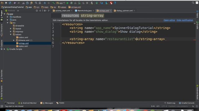This screenshot has width=199, height=111.
Task: Open the Terminal tool window
Action: [x=10, y=103]
